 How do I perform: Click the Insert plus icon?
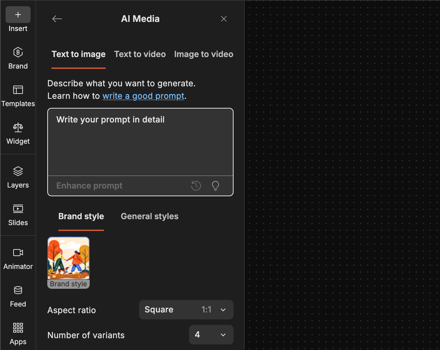(18, 15)
